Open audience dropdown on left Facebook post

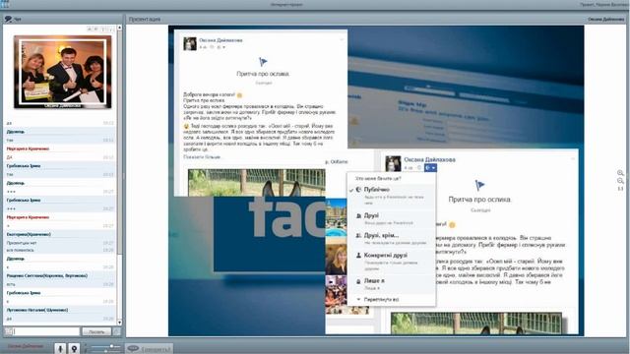coord(221,47)
